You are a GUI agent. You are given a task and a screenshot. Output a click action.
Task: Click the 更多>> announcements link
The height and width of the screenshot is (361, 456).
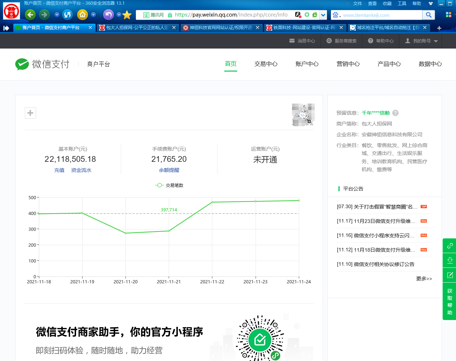coord(424,279)
